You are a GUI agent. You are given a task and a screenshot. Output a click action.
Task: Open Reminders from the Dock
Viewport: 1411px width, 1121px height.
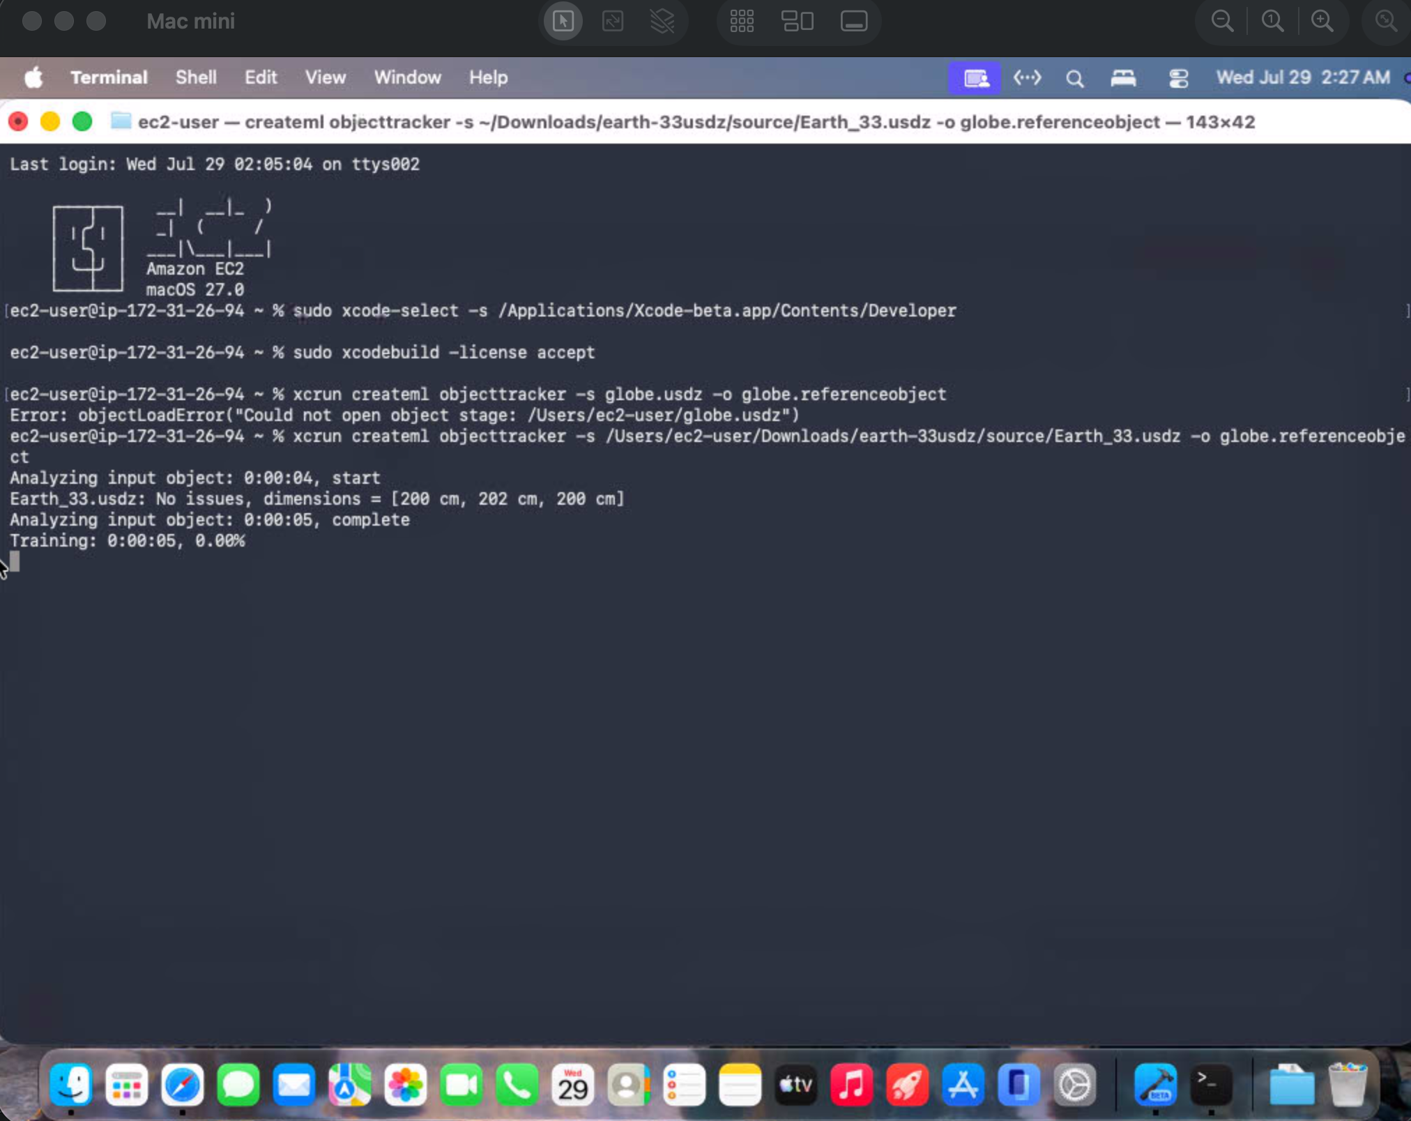click(685, 1084)
